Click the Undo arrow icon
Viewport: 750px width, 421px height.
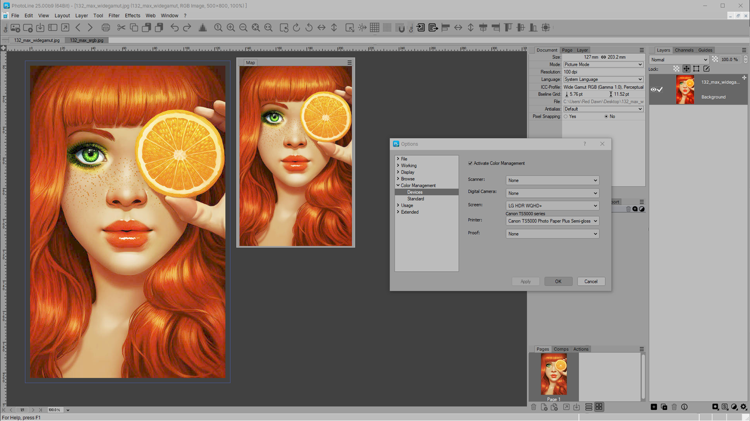(x=175, y=28)
